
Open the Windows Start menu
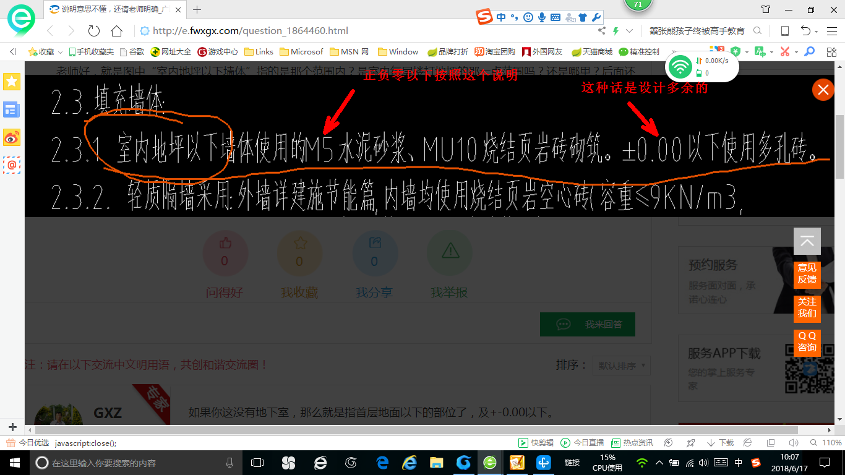click(14, 463)
